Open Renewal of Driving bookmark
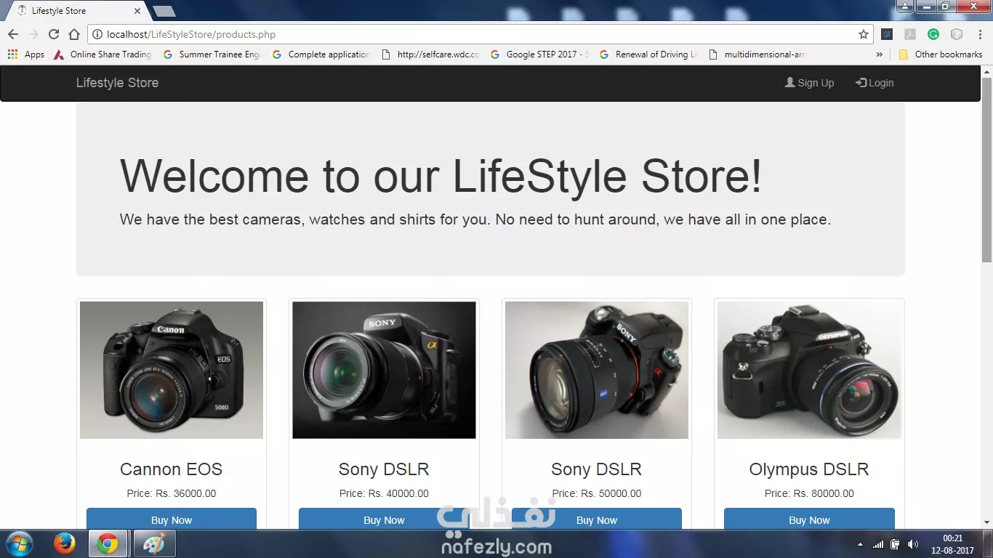 tap(648, 54)
